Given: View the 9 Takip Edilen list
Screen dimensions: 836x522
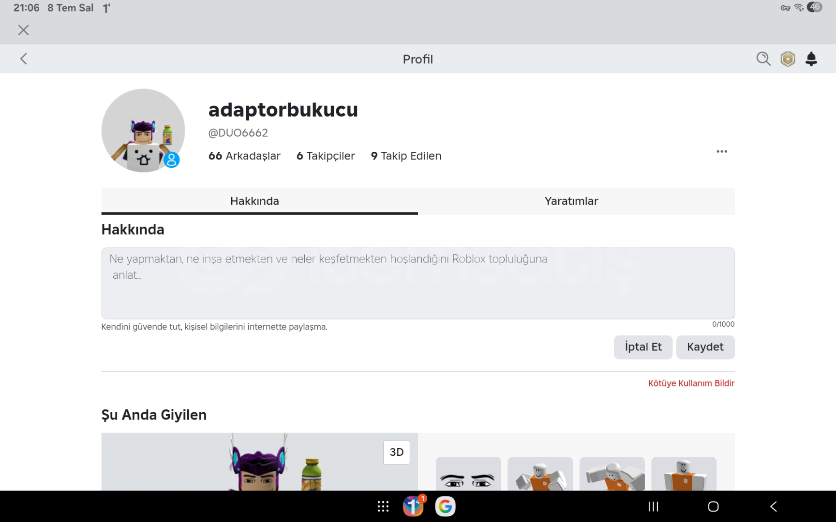Looking at the screenshot, I should click(x=406, y=156).
